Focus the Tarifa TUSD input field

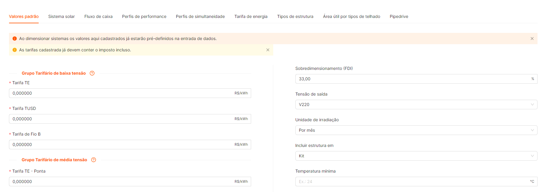[x=120, y=119]
